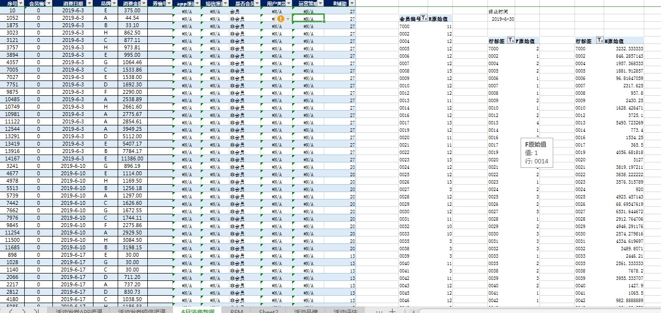Open the 券编号 column filter dropdown

click(170, 3)
